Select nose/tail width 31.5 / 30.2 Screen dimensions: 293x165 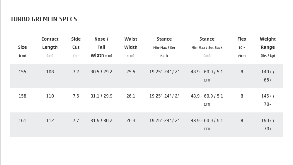(x=101, y=121)
